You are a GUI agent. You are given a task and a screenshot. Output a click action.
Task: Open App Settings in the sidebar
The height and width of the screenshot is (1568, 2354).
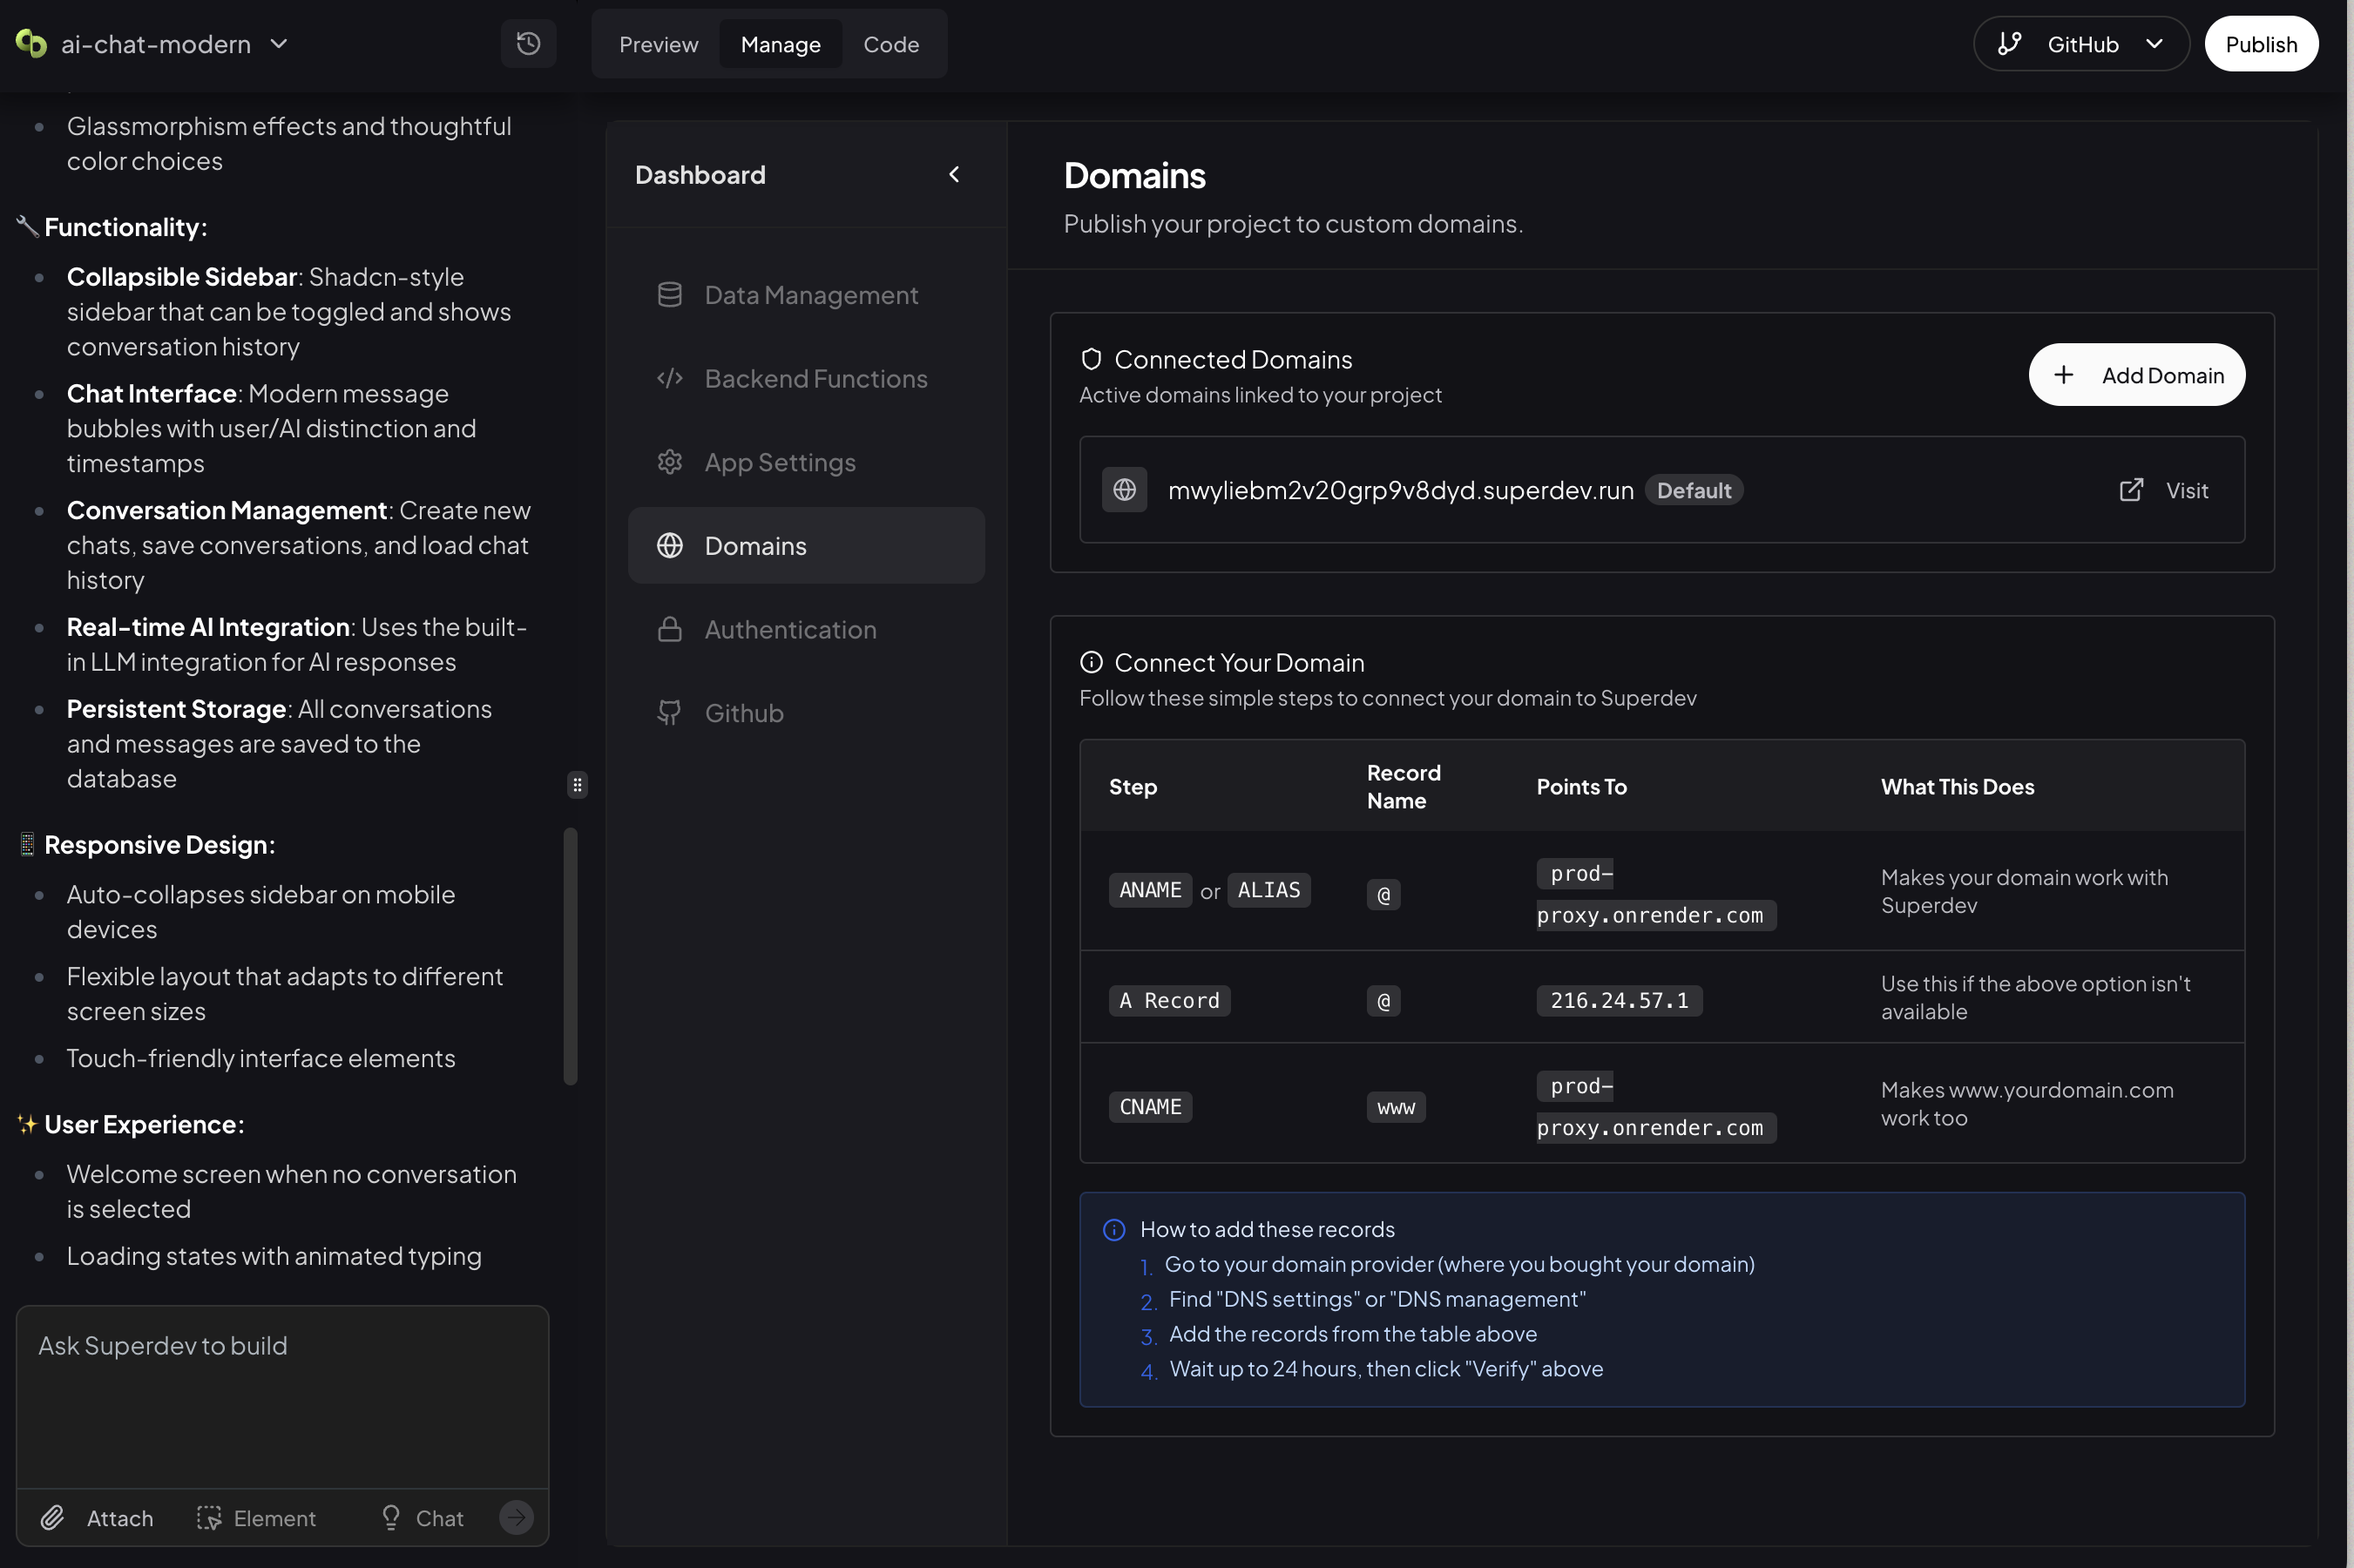coord(780,461)
